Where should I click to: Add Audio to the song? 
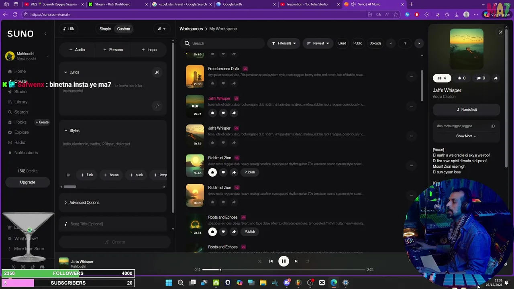point(77,50)
